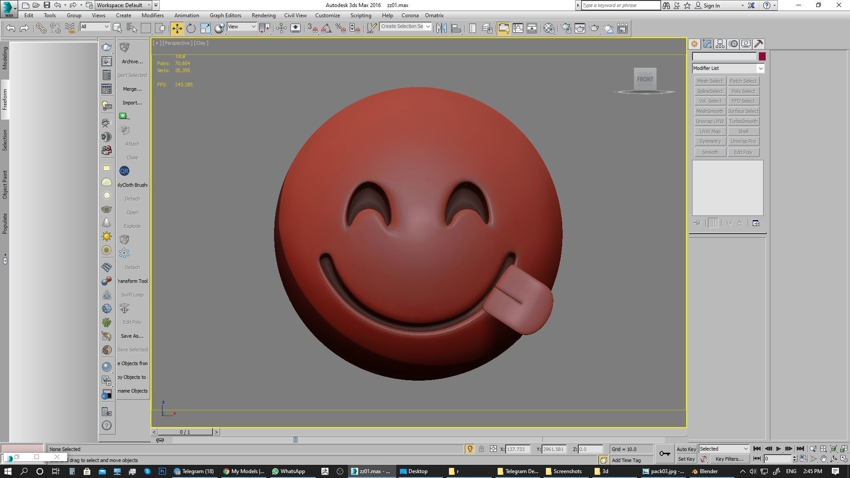This screenshot has height=478, width=850.
Task: Toggle the Selection Lock padlock
Action: tap(481, 449)
